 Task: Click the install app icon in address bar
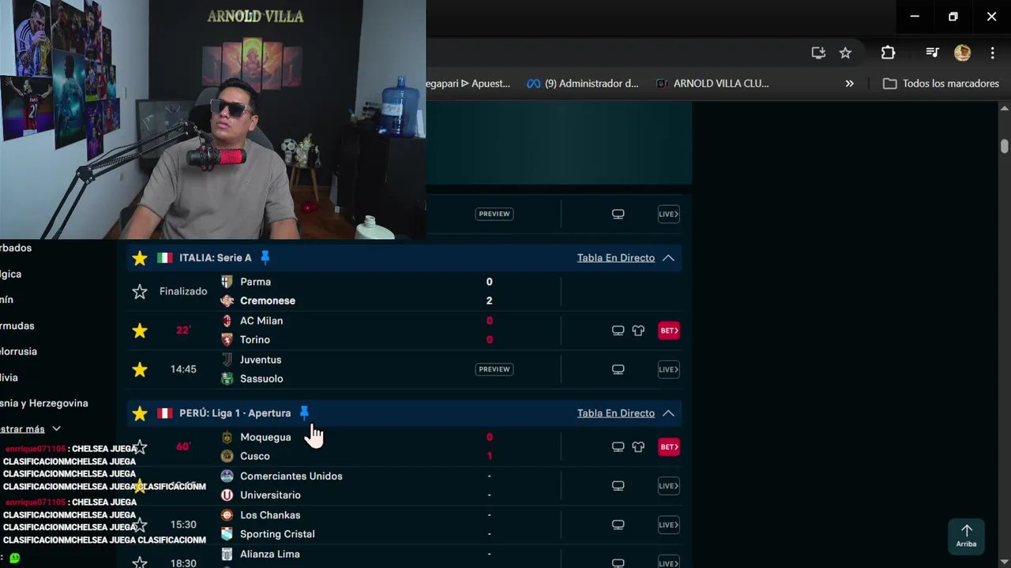coord(818,53)
